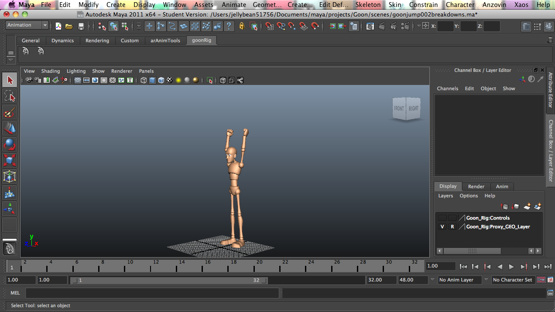This screenshot has width=555, height=312.
Task: Open the Animation menu set dropdown
Action: [x=27, y=25]
